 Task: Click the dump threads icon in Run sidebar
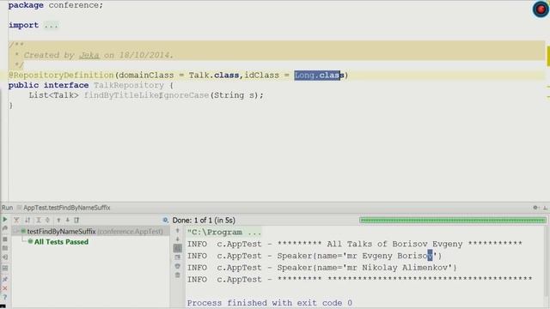point(5,248)
